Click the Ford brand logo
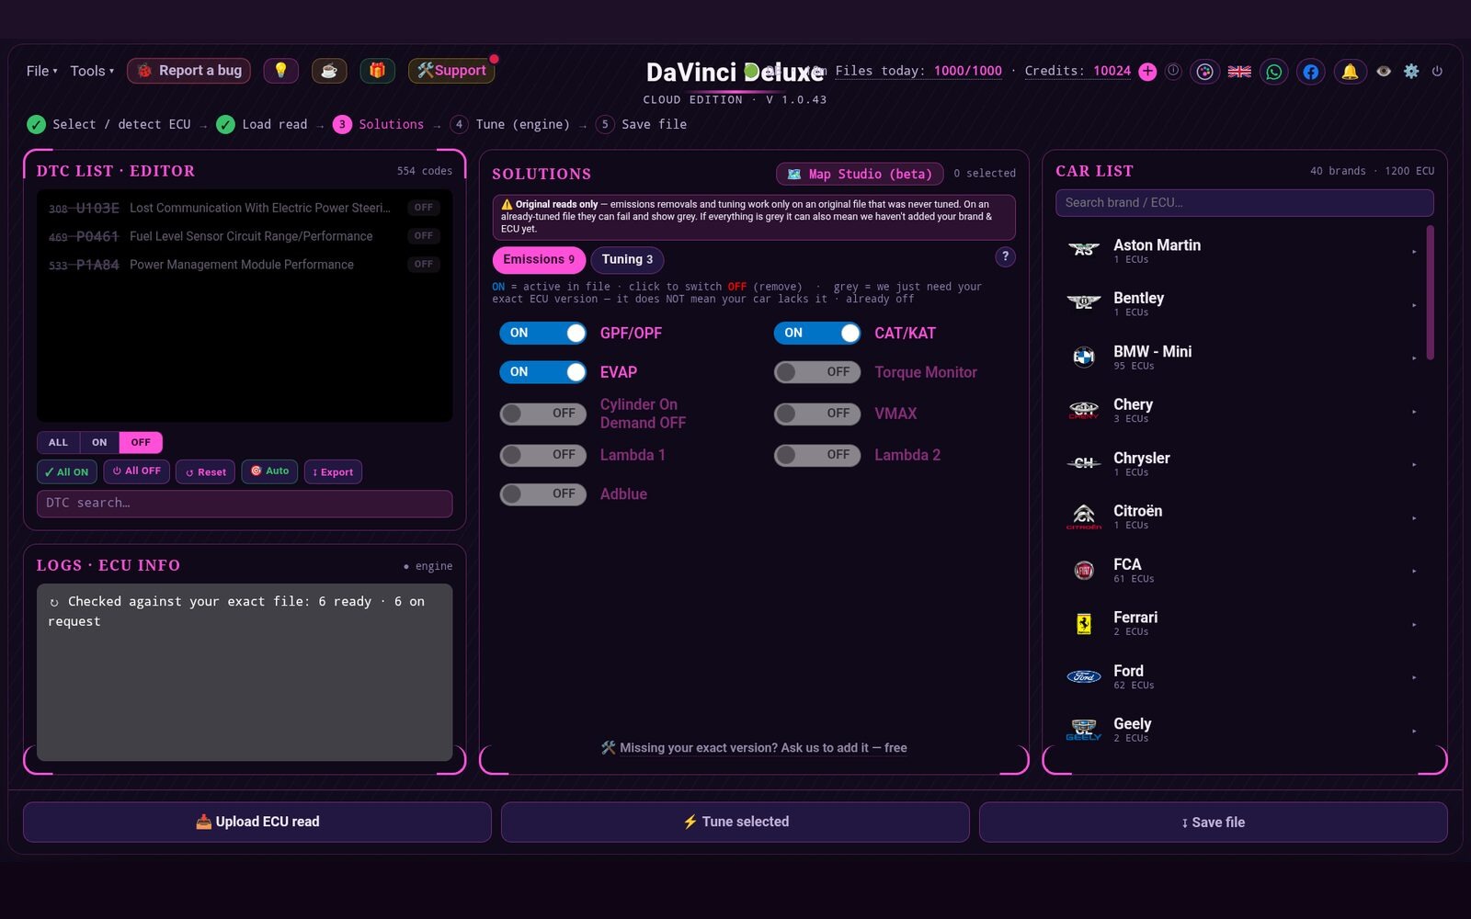 click(1084, 676)
